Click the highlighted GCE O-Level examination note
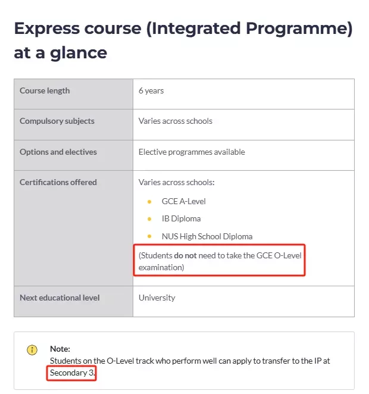This screenshot has width=369, height=394. 220,261
